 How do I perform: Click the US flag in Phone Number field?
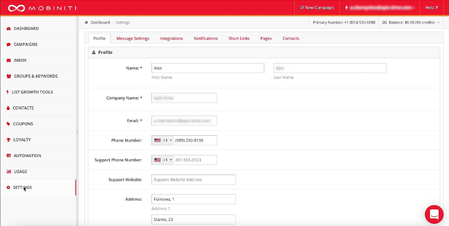click(157, 140)
